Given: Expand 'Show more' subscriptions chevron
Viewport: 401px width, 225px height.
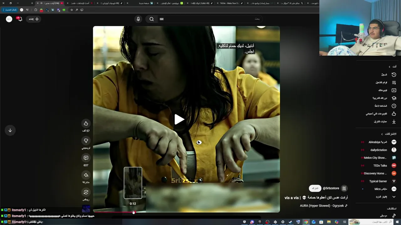Looking at the screenshot, I should pos(394,197).
